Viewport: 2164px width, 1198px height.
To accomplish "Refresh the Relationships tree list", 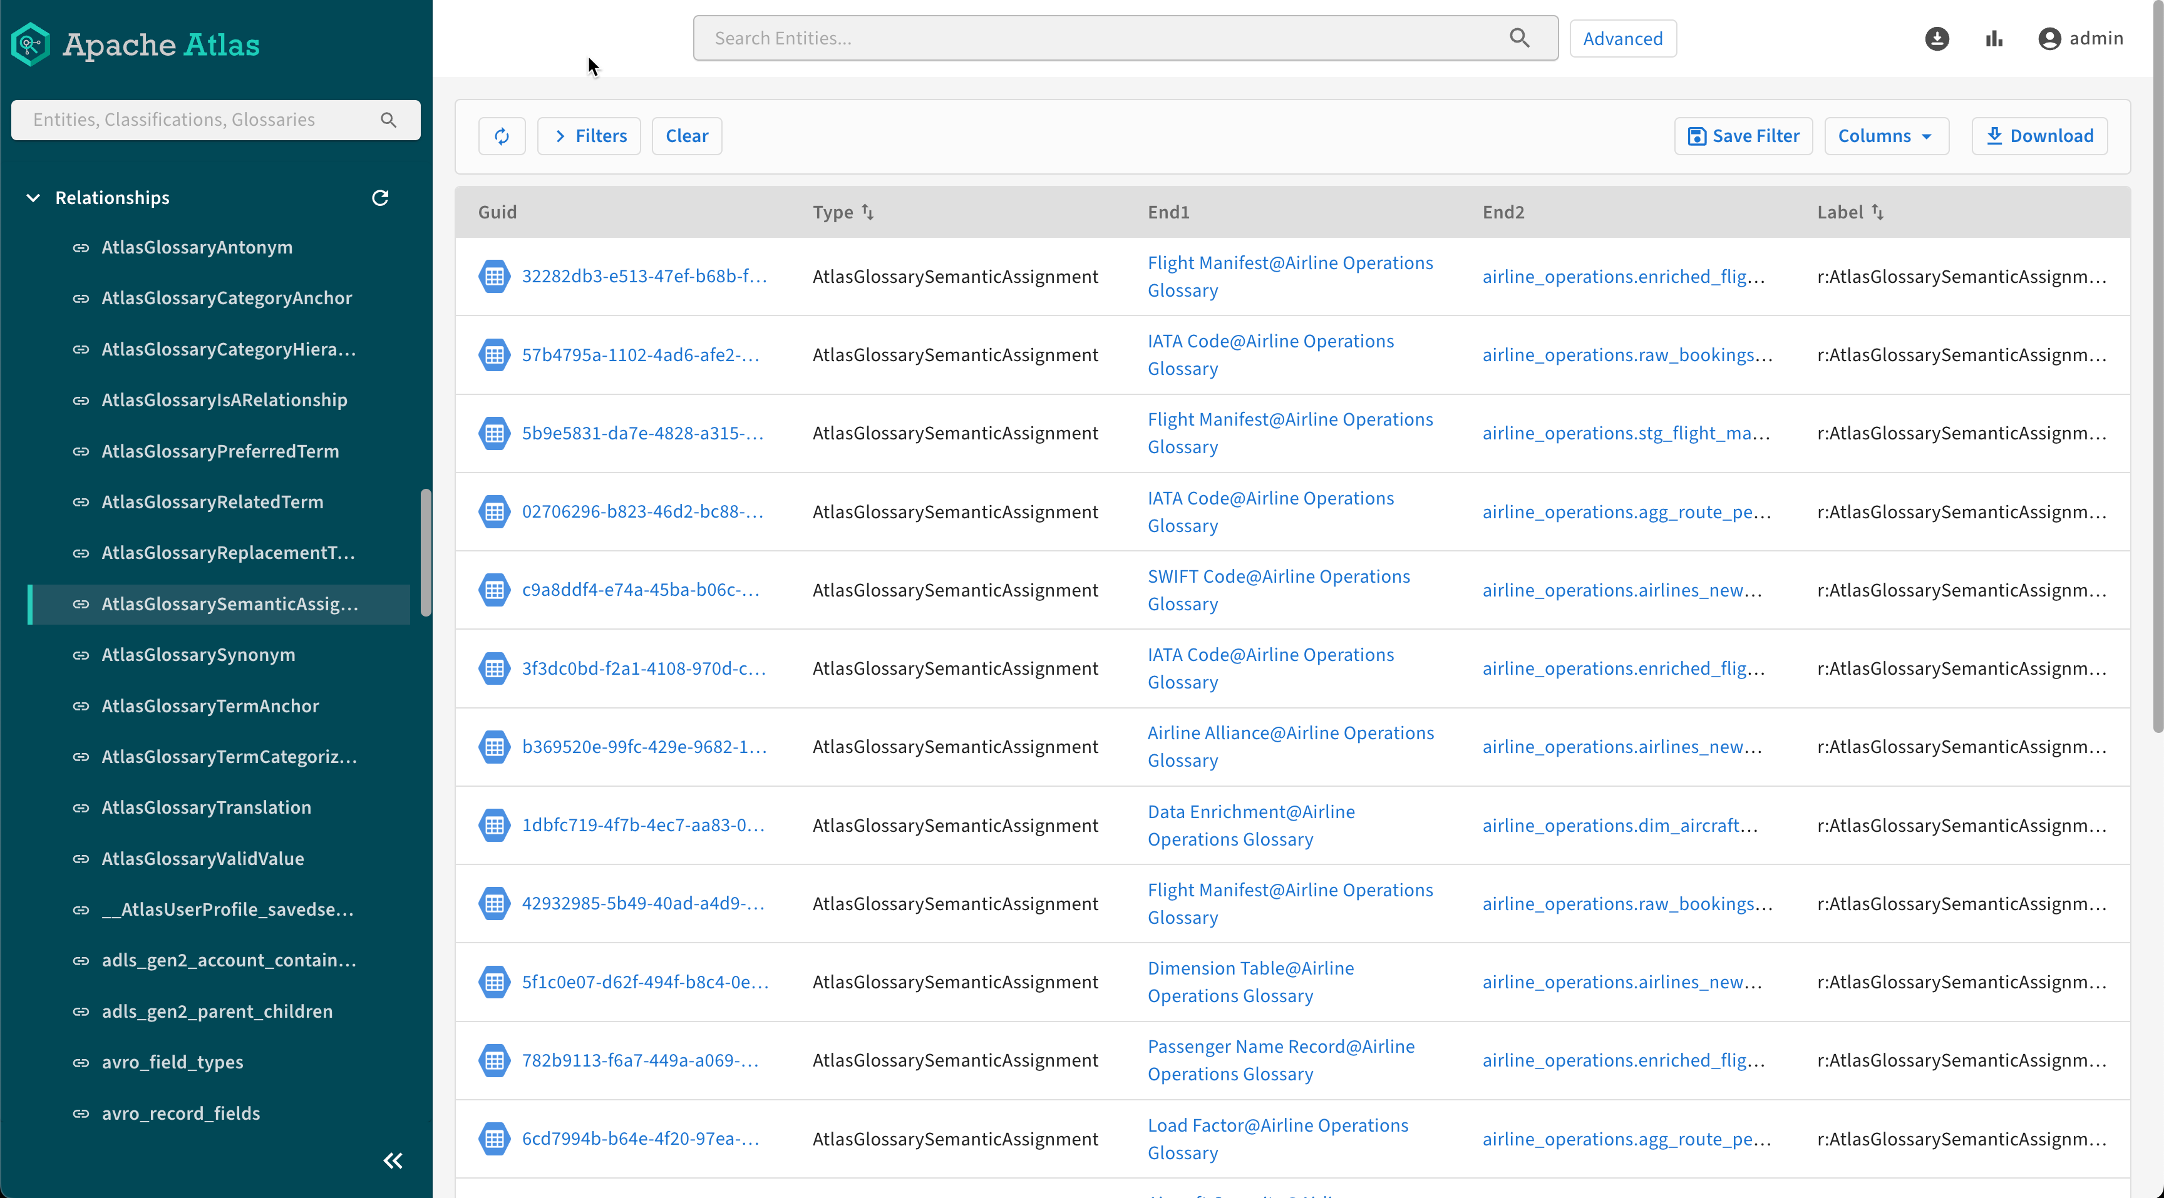I will pyautogui.click(x=379, y=198).
